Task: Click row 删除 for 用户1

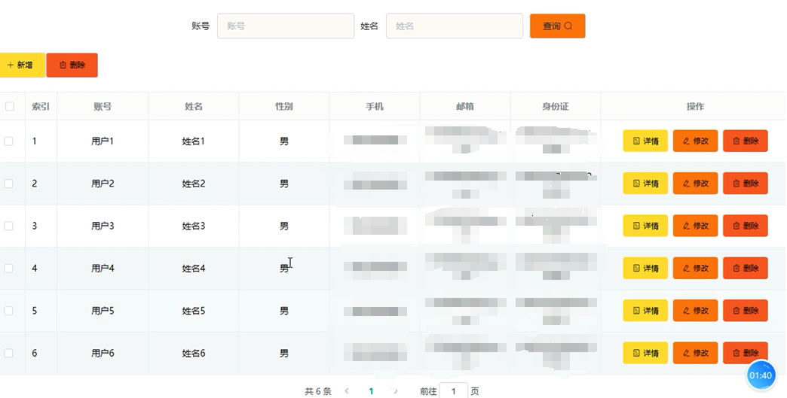Action: tap(746, 141)
